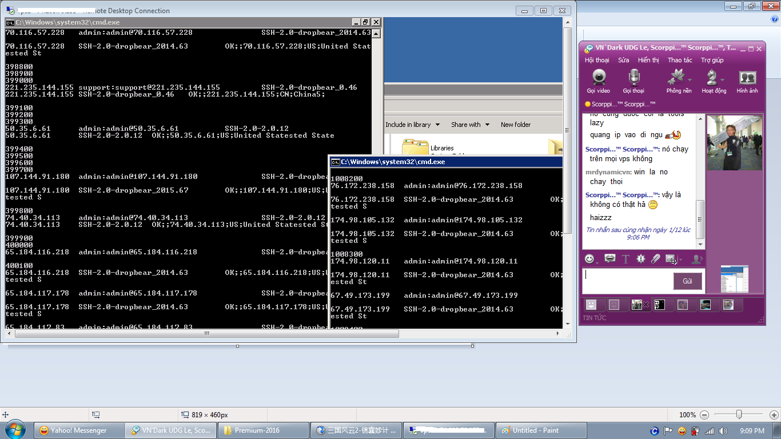The width and height of the screenshot is (781, 439).
Task: Zoom out using Paint's minus button
Action: tap(704, 415)
